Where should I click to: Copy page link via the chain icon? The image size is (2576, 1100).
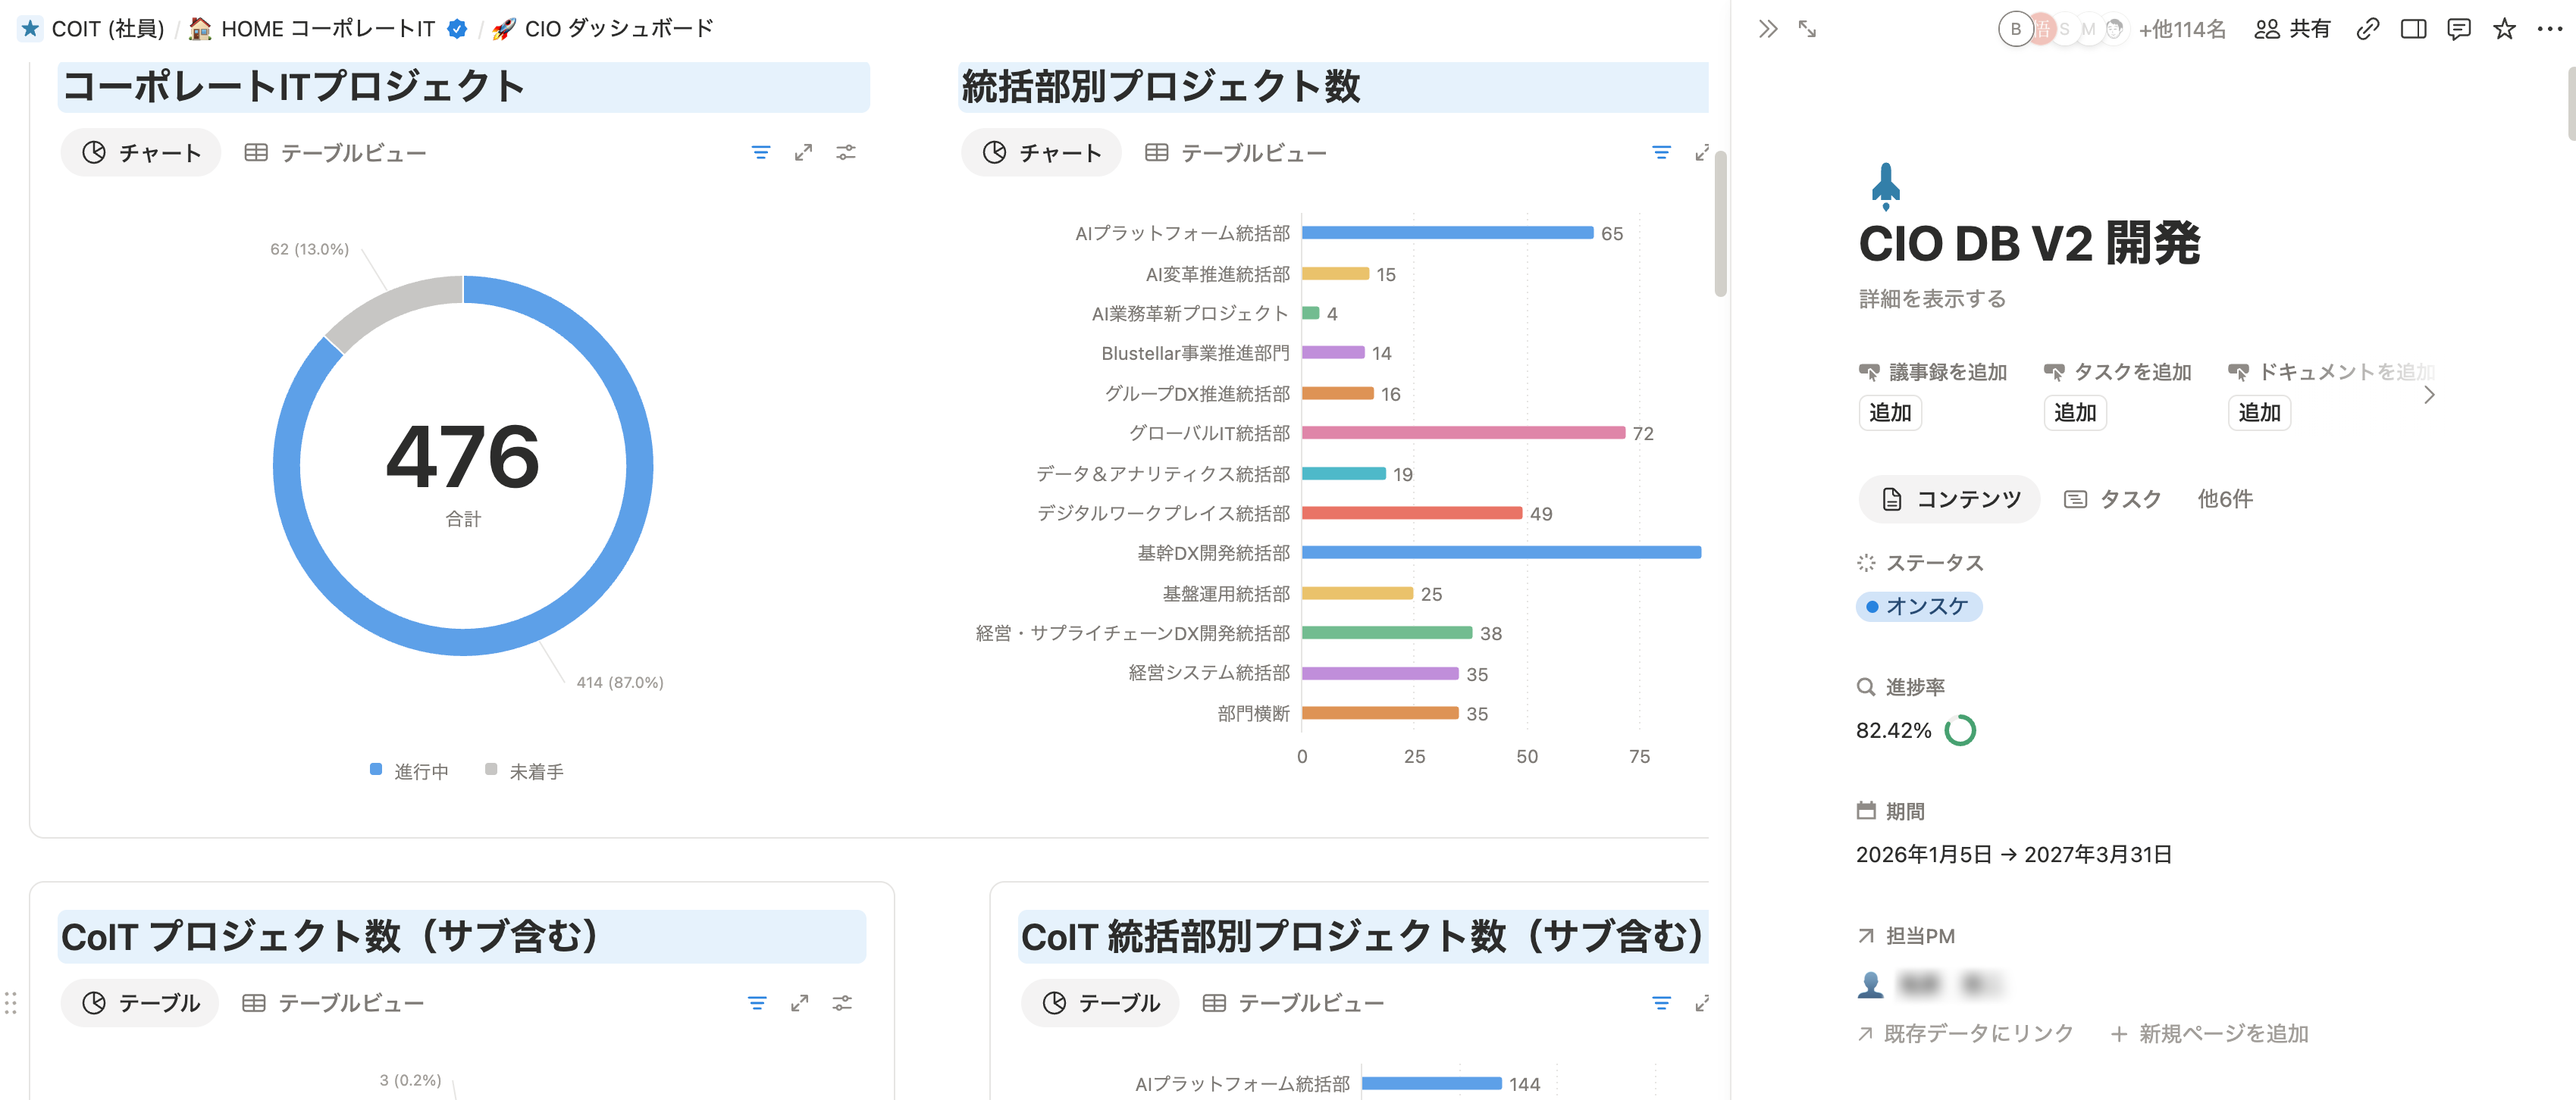2367,29
